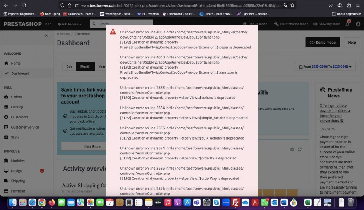Open the Andre bogmærker bookmarks folder
The image size is (364, 210).
point(346,14)
